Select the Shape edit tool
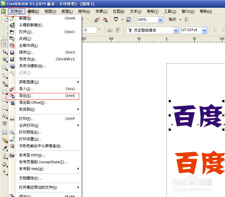This screenshot has height=197, width=225. click(x=5, y=52)
